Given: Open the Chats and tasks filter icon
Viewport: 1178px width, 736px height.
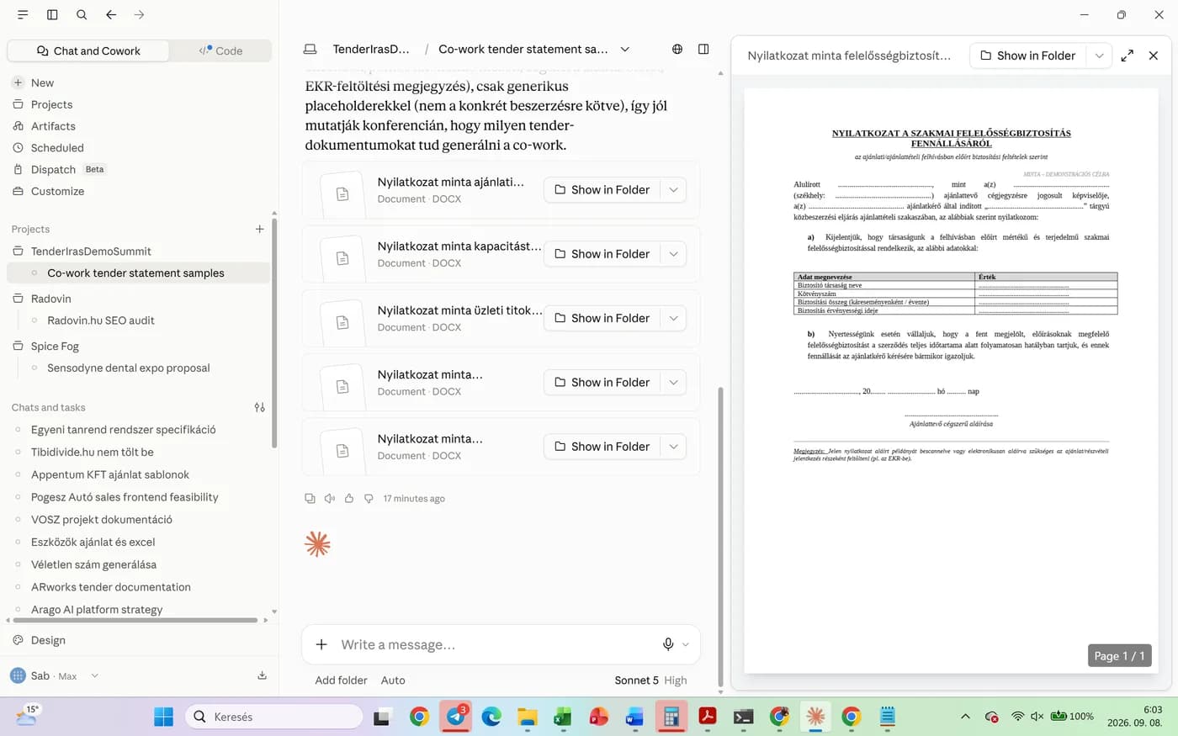Looking at the screenshot, I should (260, 407).
